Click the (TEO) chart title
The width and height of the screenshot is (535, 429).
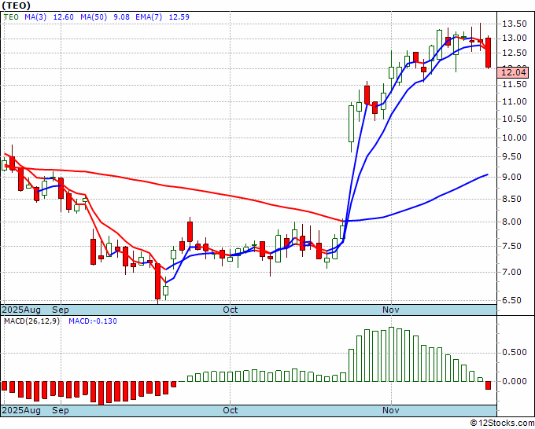16,5
